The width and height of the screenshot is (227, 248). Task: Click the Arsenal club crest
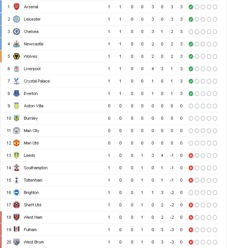point(17,7)
